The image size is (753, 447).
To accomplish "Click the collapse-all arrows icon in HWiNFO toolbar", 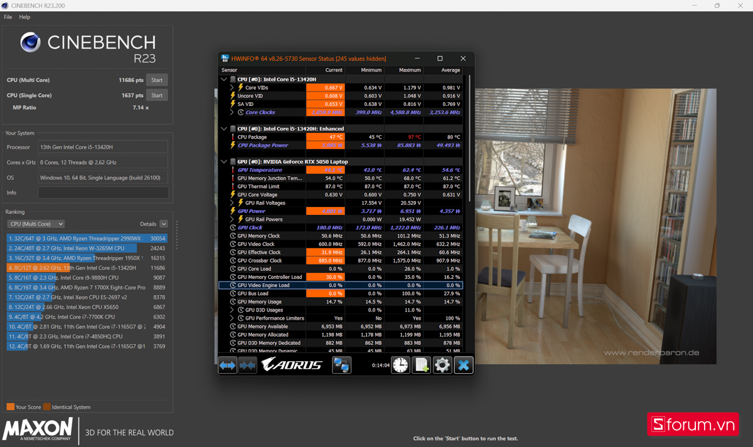I will (248, 365).
